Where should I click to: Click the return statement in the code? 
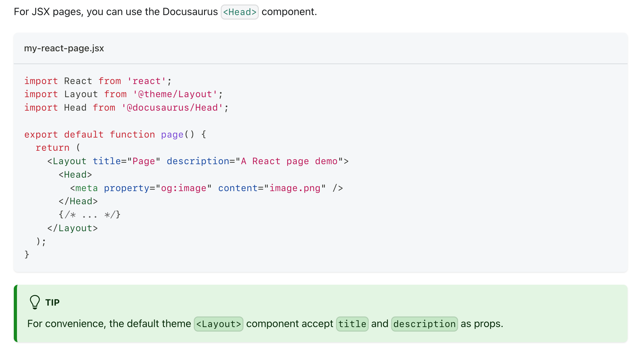52,147
